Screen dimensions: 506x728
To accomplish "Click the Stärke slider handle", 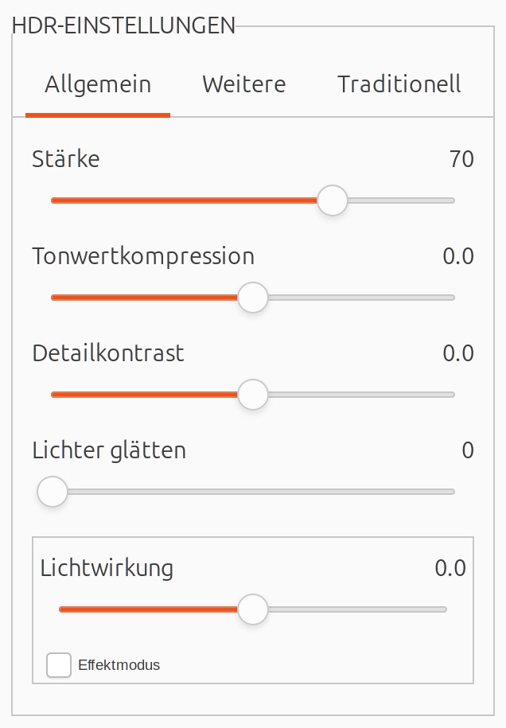I will (x=333, y=200).
